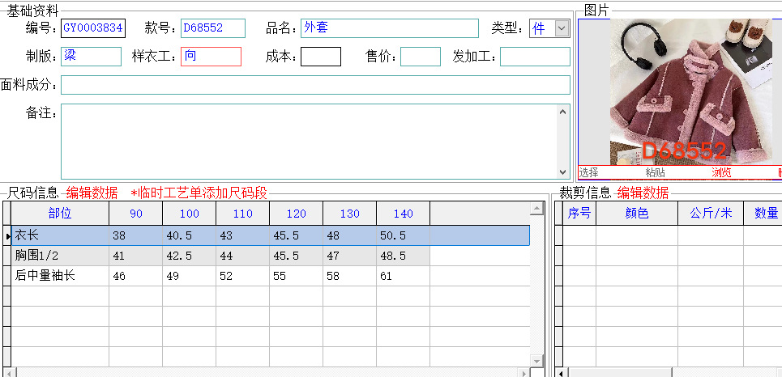Click the row selector arrow beside 衣长
Viewport: 782px width, 377px height.
coord(7,236)
